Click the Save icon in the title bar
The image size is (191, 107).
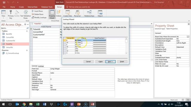point(4,2)
